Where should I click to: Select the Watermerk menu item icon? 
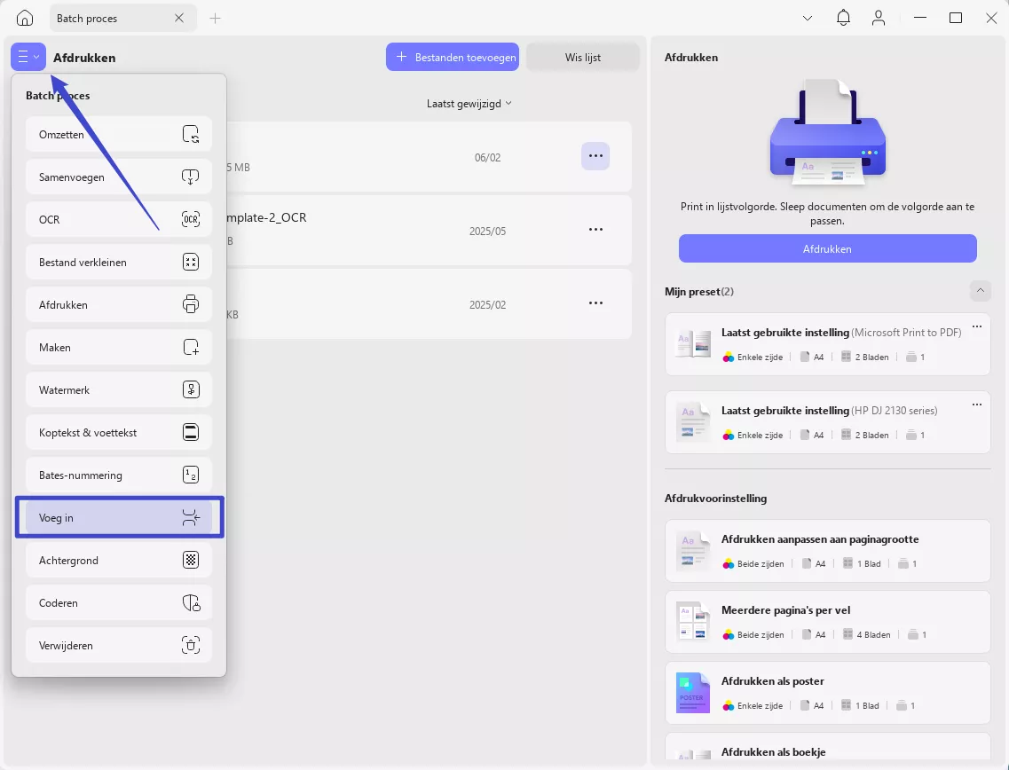click(191, 389)
